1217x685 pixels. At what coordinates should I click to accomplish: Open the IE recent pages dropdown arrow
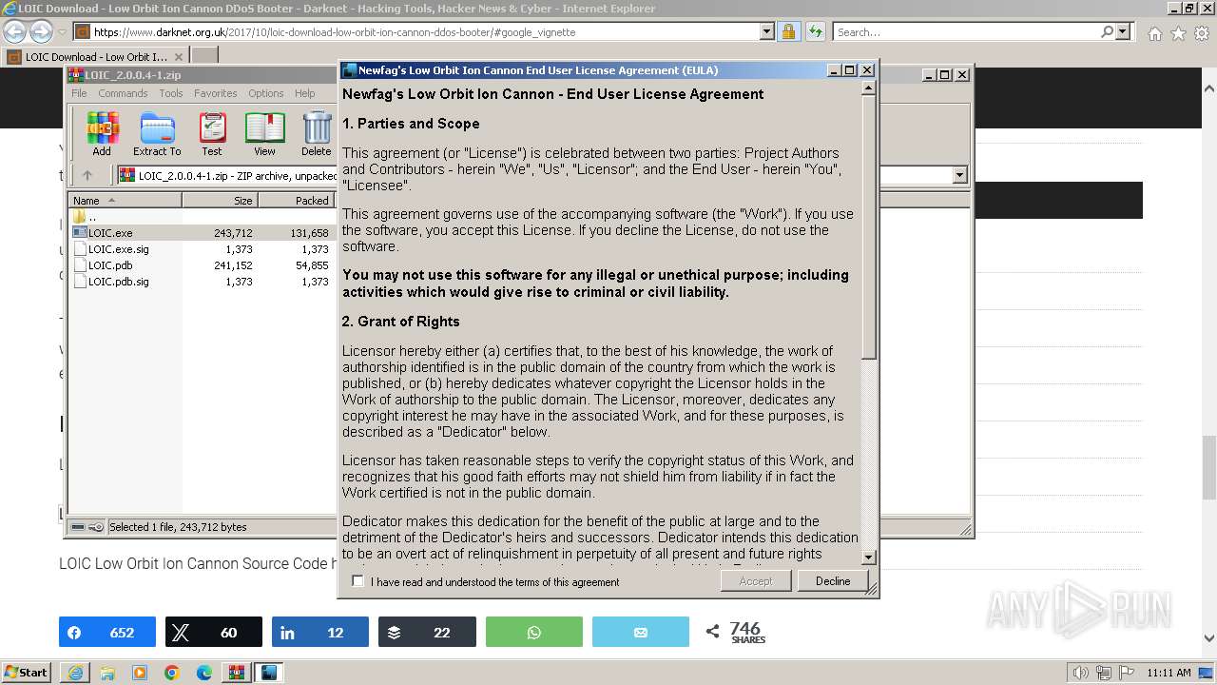[62, 32]
